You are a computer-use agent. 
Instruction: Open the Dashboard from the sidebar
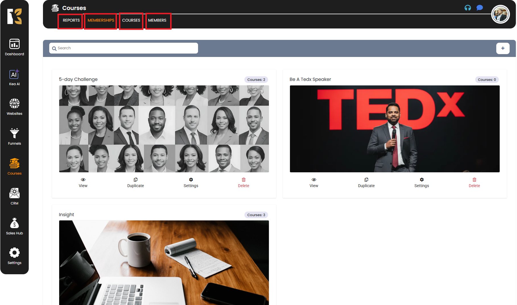click(14, 47)
